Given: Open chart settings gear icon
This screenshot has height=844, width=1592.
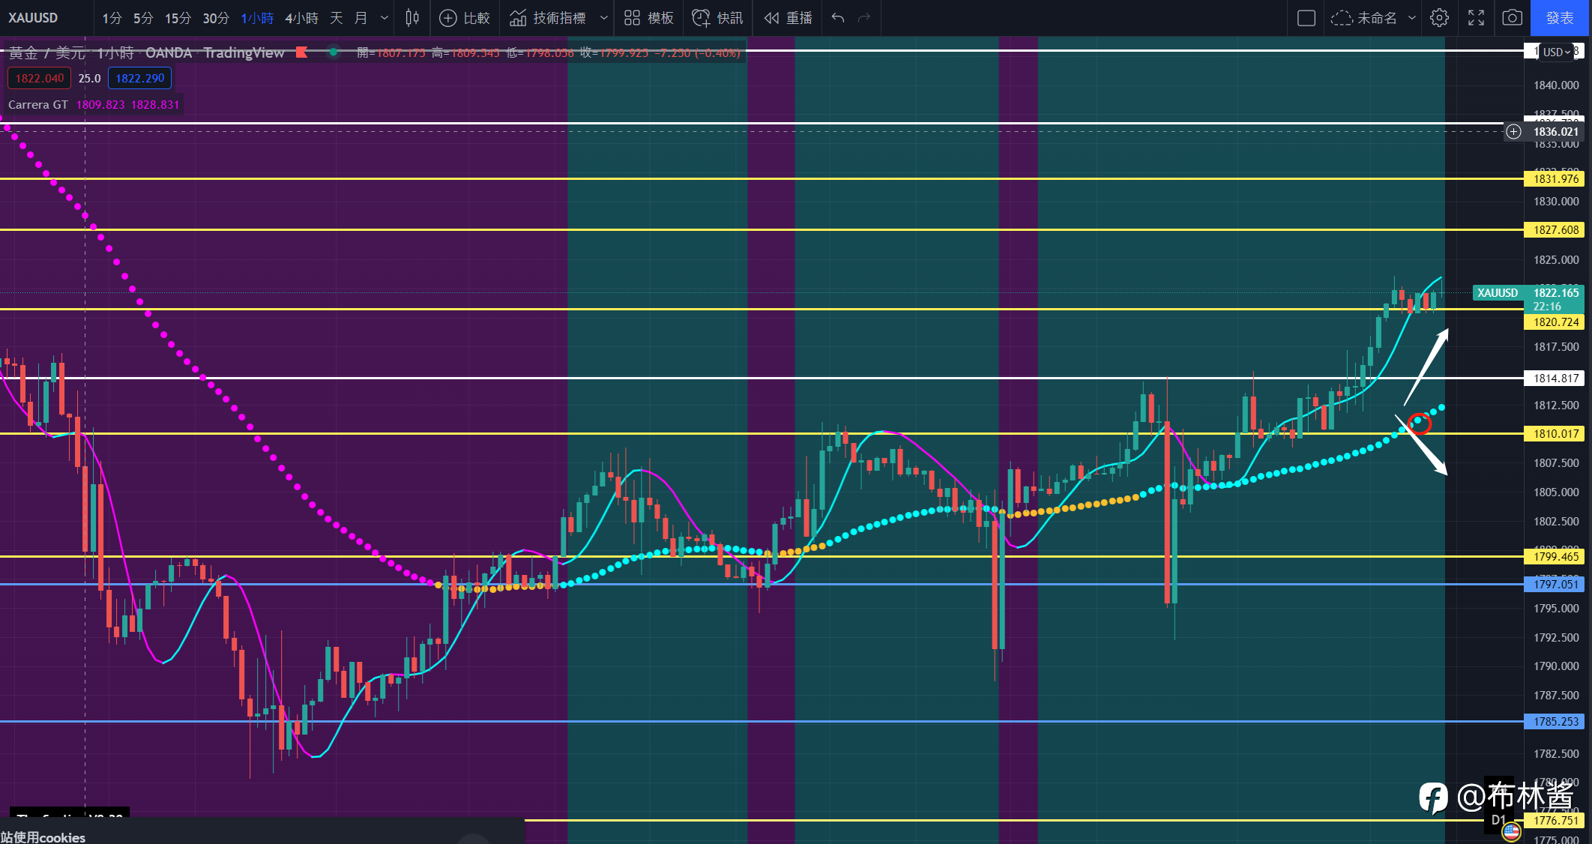Looking at the screenshot, I should [x=1438, y=17].
